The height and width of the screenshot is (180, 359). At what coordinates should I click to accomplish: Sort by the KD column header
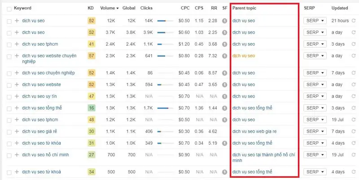tap(91, 8)
